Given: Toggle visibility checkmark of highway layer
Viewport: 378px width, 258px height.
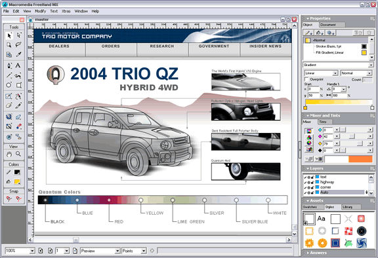Looking at the screenshot, I should tap(305, 182).
